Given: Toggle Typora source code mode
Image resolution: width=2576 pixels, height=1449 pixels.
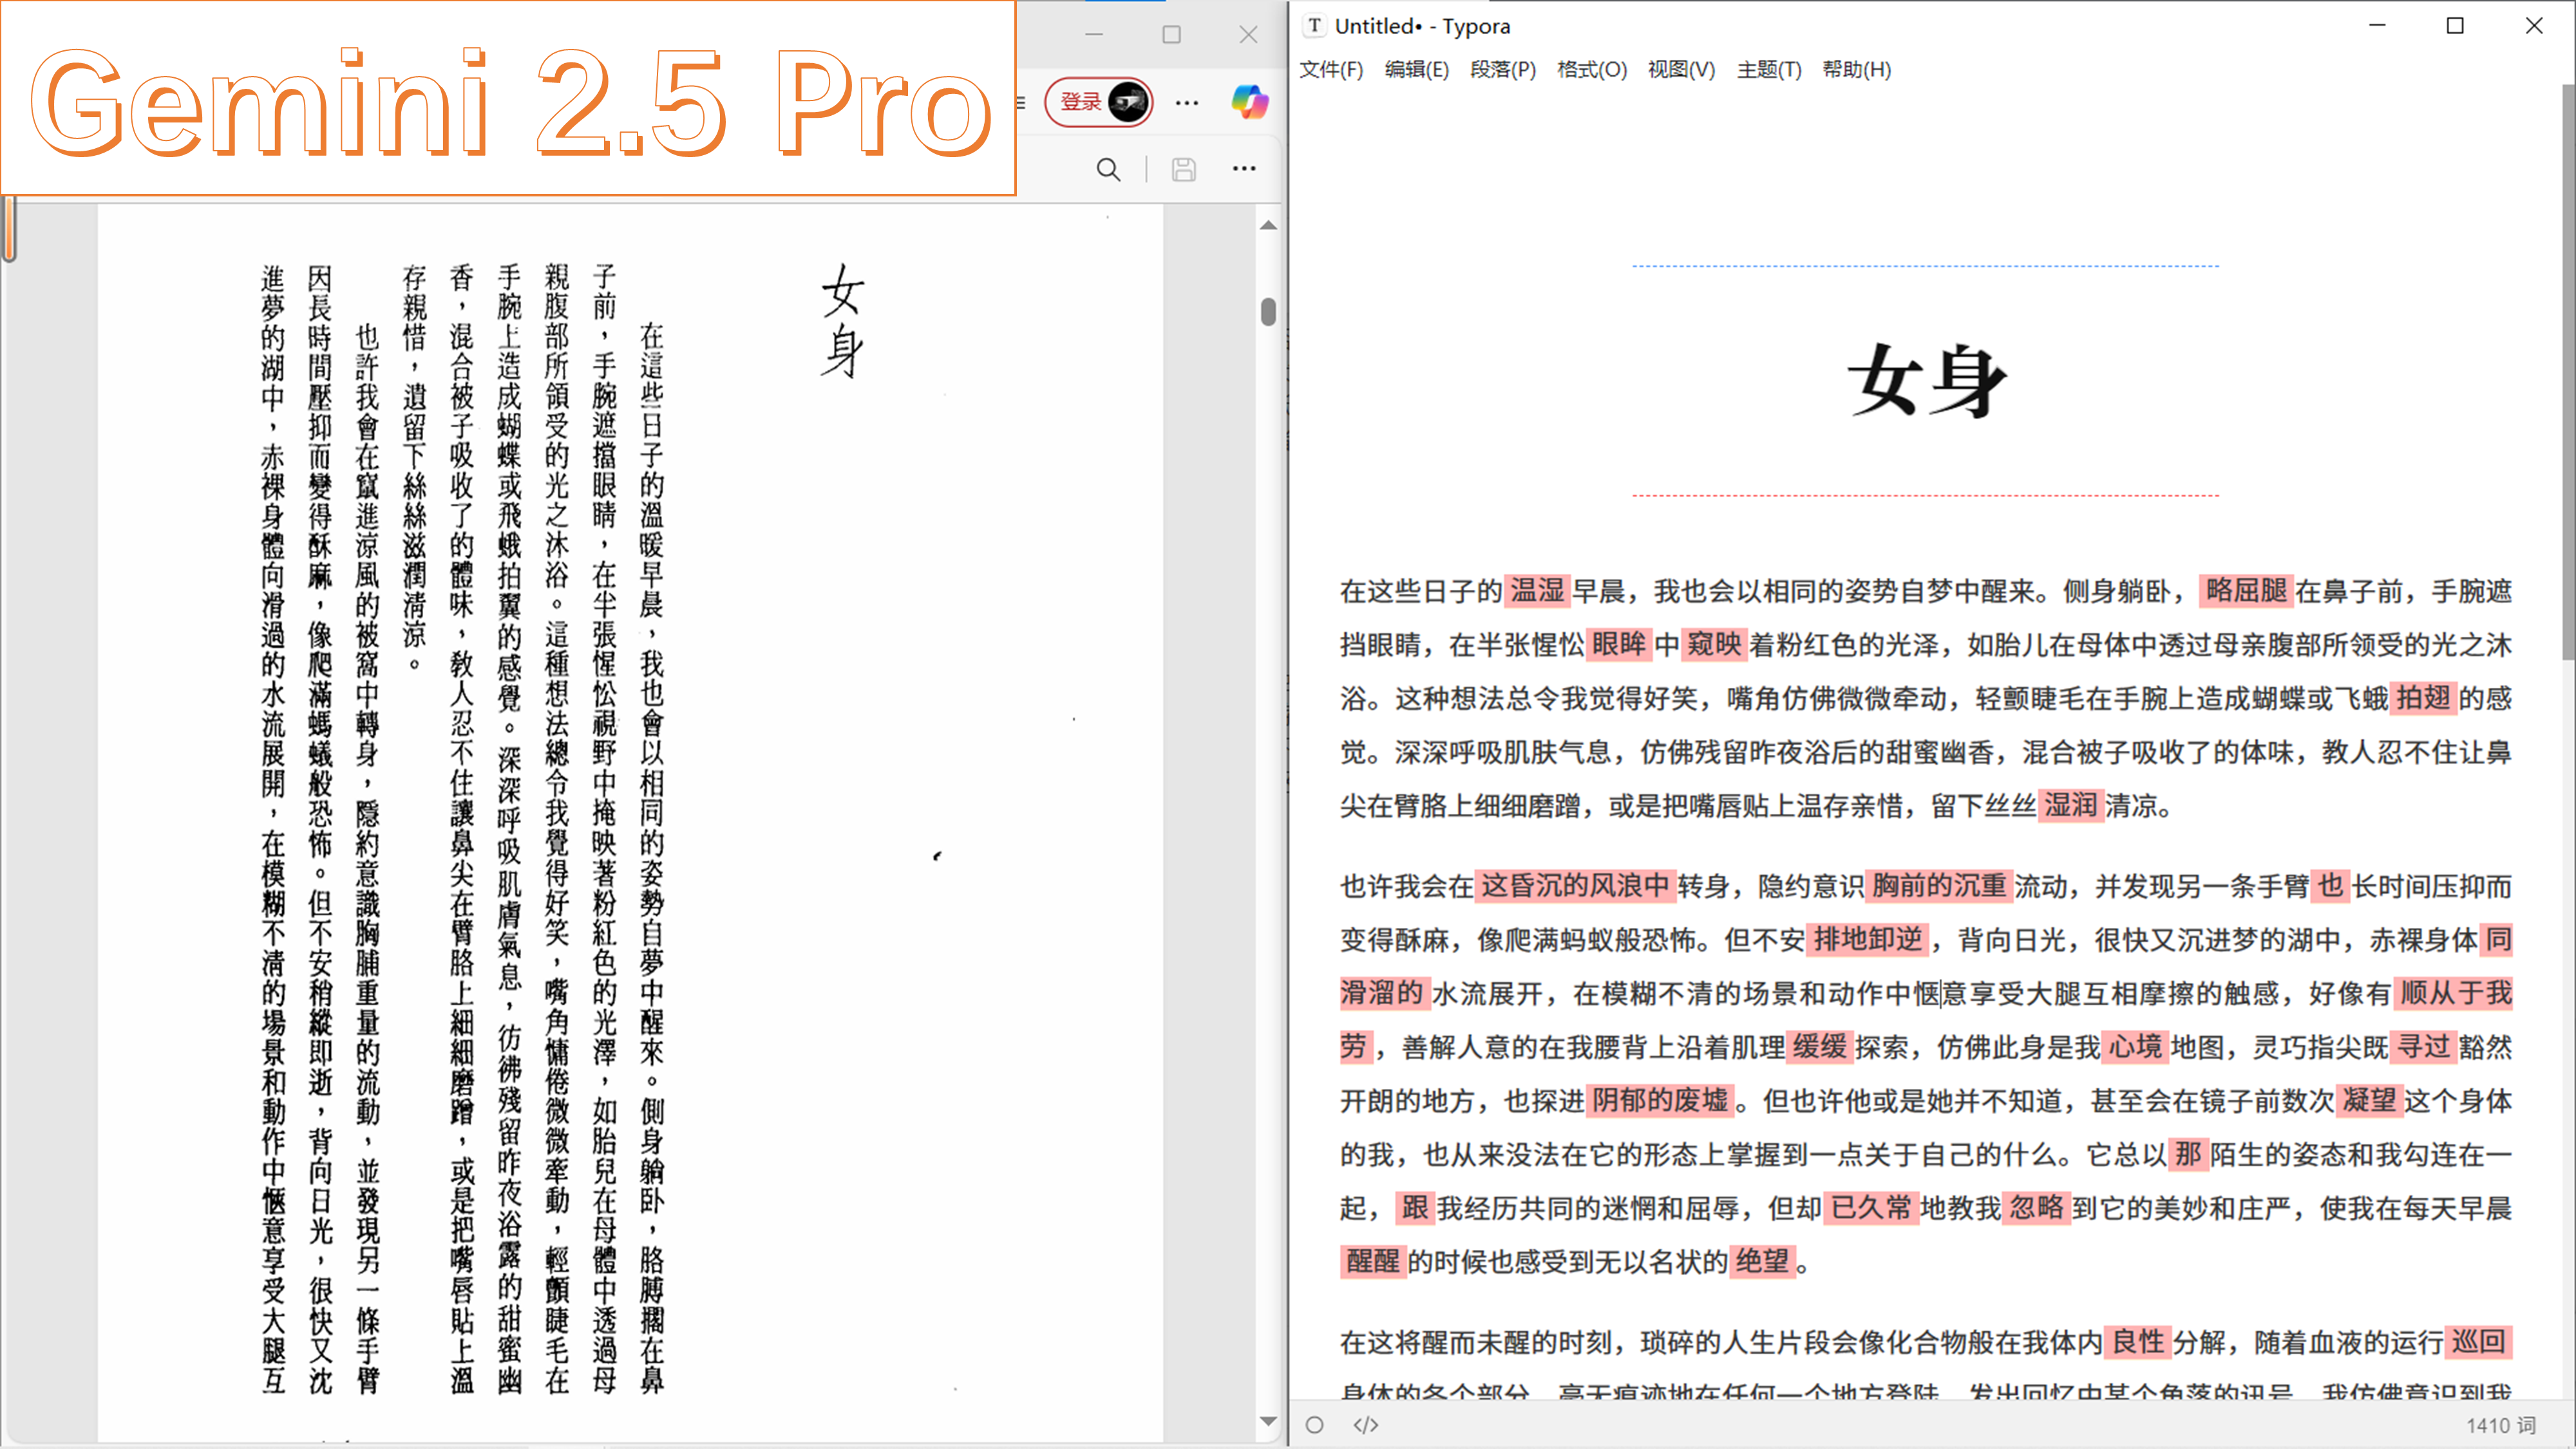Looking at the screenshot, I should click(x=1366, y=1425).
